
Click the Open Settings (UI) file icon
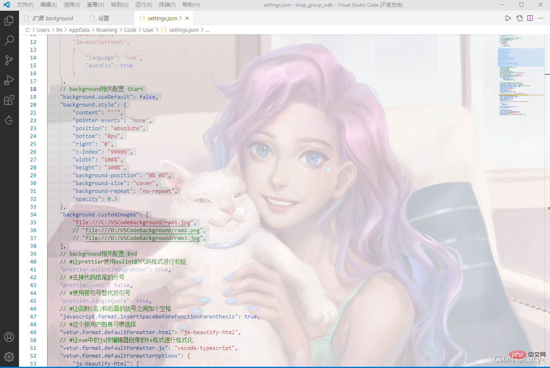tap(519, 18)
